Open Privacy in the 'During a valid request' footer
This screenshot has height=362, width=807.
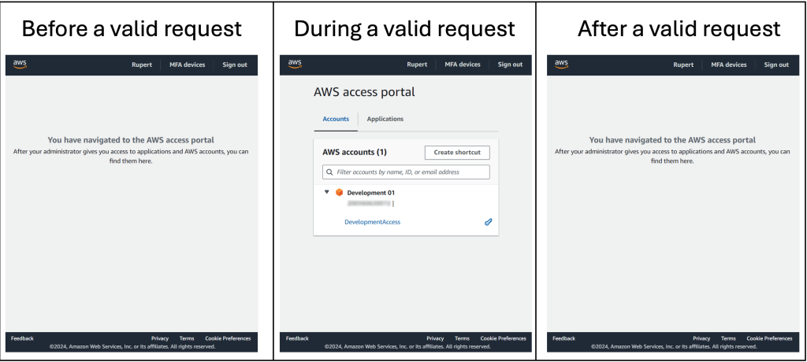point(435,338)
